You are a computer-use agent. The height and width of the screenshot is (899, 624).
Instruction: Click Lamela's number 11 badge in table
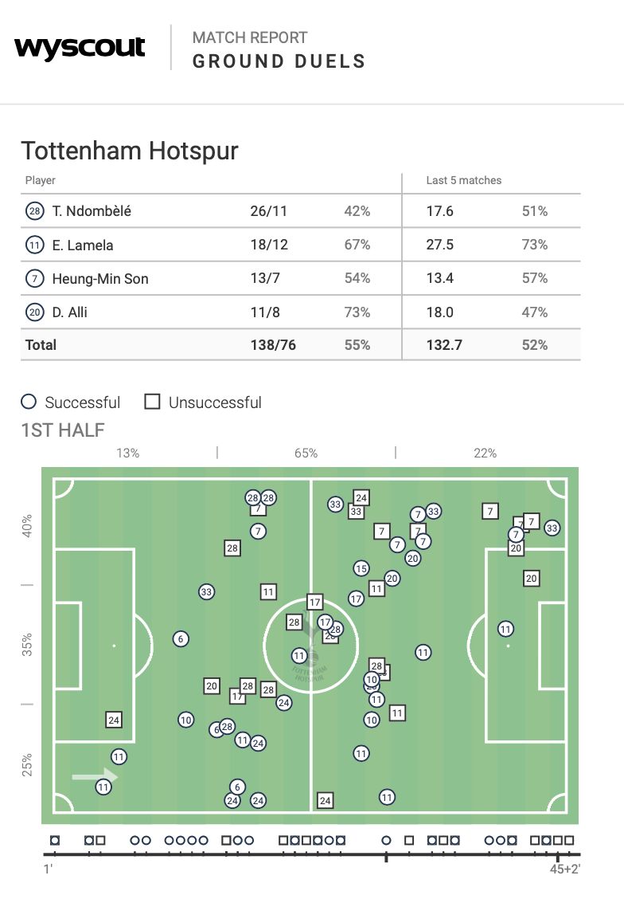[34, 245]
